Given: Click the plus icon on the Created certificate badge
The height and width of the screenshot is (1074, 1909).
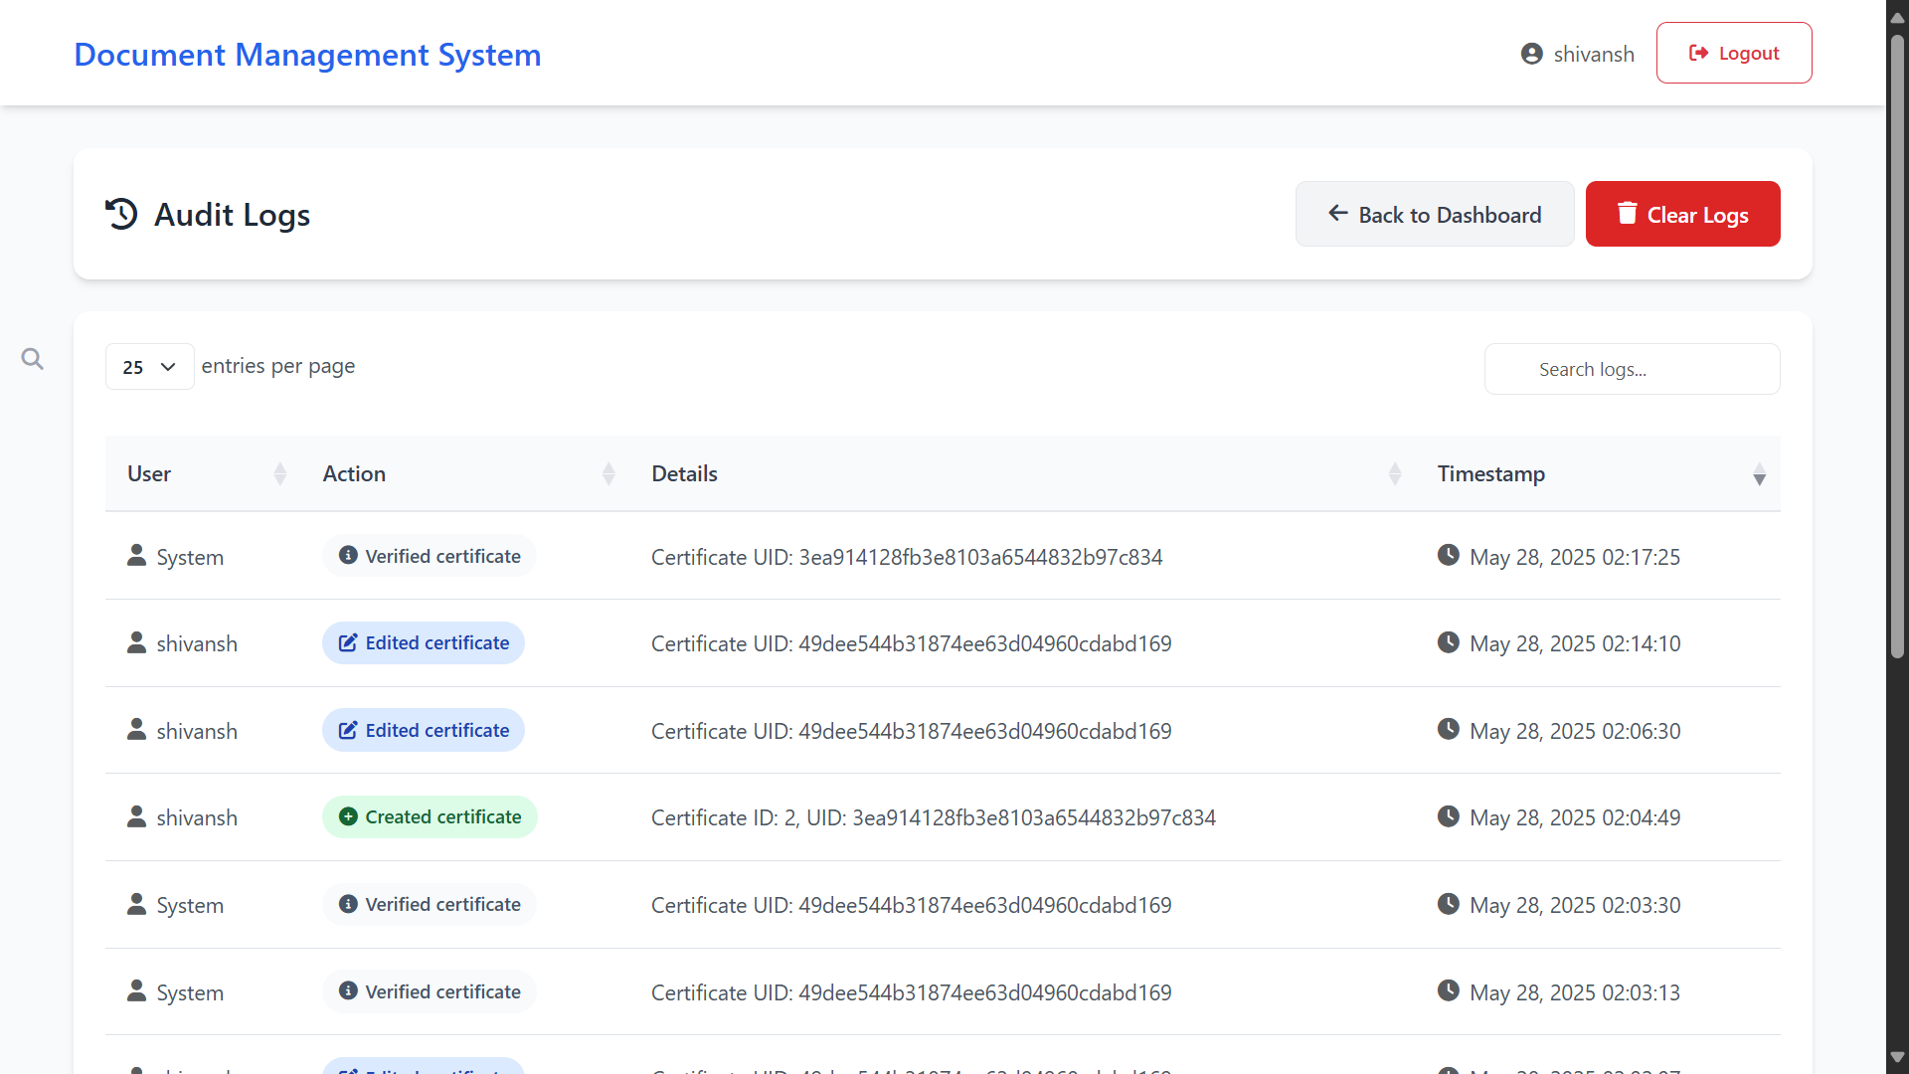Looking at the screenshot, I should (348, 815).
